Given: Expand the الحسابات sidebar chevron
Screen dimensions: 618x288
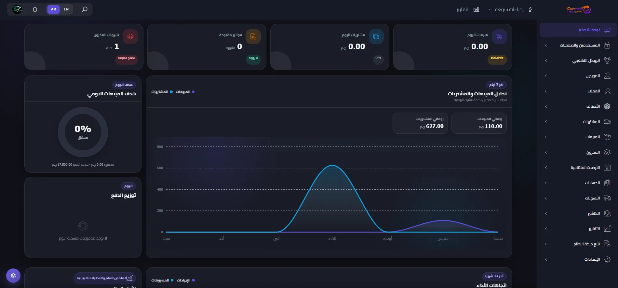Looking at the screenshot, I should [546, 183].
